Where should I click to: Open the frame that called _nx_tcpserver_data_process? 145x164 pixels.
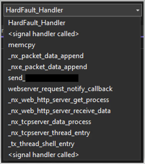coord(72,133)
